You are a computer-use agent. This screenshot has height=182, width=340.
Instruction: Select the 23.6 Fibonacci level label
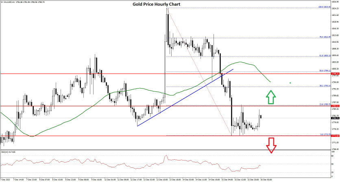point(325,105)
